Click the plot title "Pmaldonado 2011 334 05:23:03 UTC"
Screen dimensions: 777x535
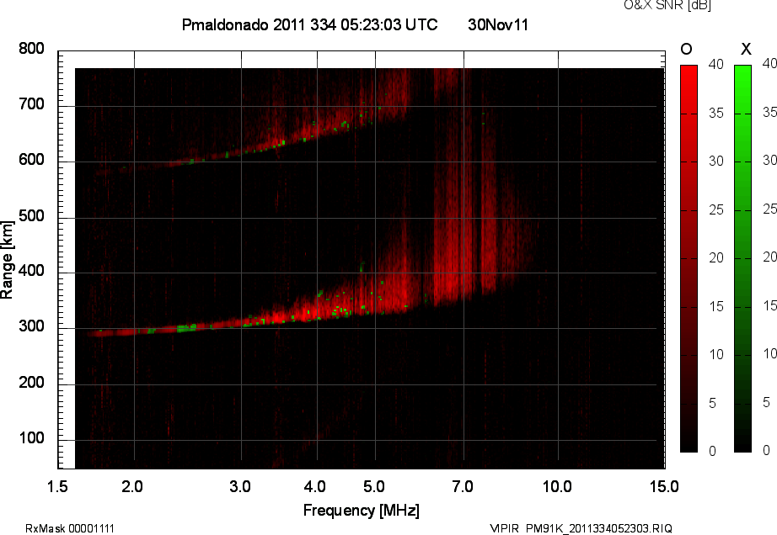[310, 24]
